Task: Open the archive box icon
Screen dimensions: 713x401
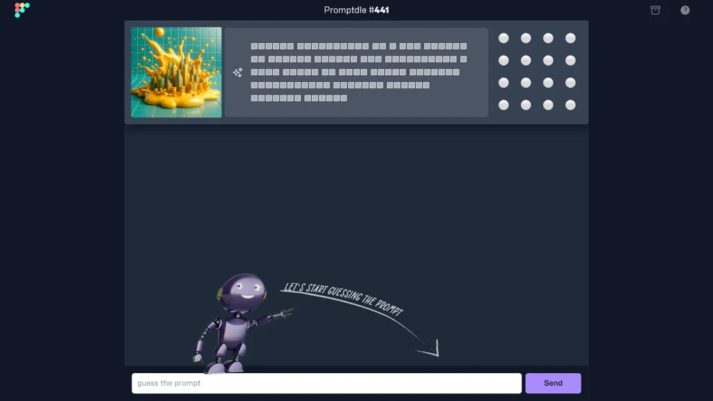Action: click(655, 10)
